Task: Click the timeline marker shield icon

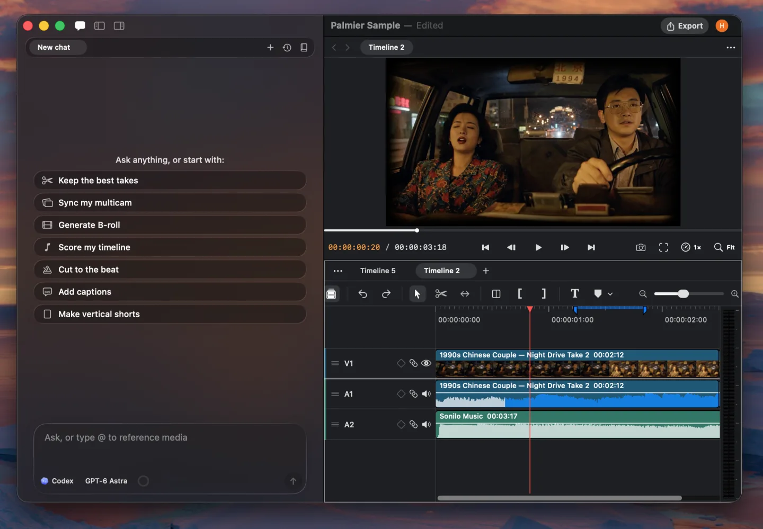Action: (598, 294)
